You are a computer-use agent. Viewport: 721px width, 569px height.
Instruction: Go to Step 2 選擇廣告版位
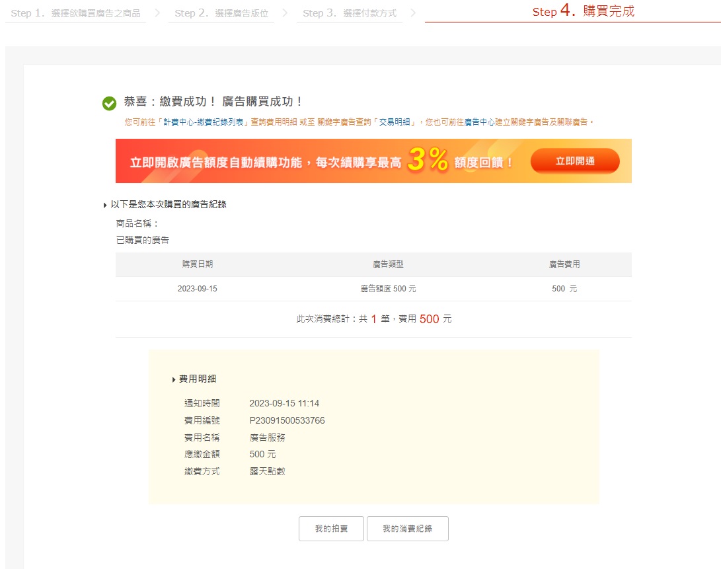point(221,13)
